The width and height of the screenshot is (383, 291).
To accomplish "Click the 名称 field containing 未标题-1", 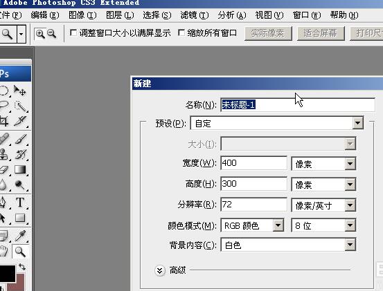I will [298, 105].
